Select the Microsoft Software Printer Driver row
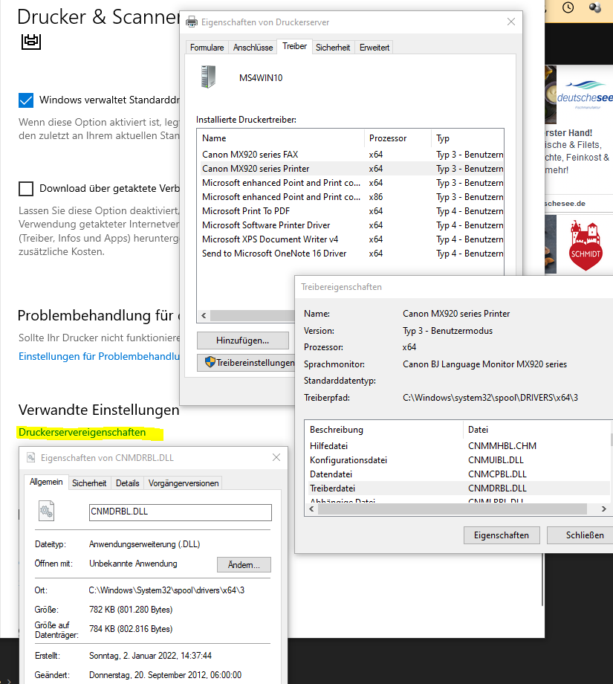613x684 pixels. coord(351,225)
